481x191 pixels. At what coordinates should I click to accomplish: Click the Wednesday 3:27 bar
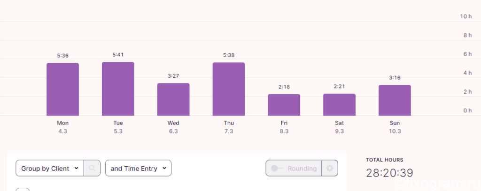(x=173, y=99)
